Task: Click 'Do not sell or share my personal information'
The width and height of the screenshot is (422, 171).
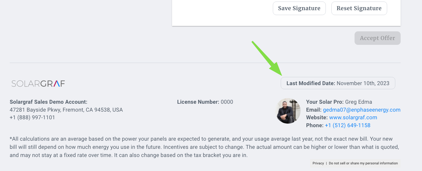Action: [363, 163]
